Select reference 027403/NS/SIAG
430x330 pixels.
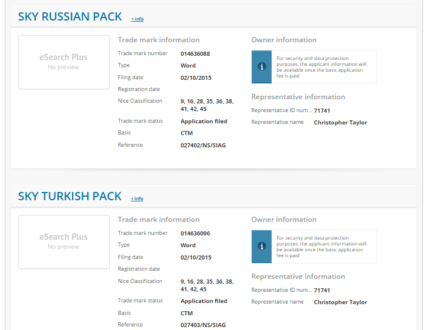click(203, 325)
